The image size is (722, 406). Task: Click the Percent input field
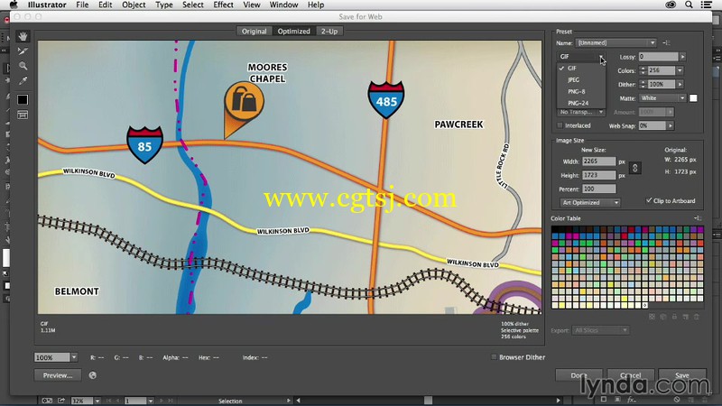[599, 189]
